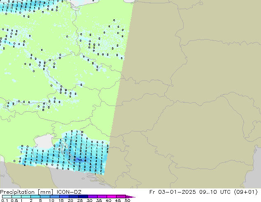Pick the 0.5–1 mm legend color
The width and height of the screenshot is (261, 202).
point(16,197)
